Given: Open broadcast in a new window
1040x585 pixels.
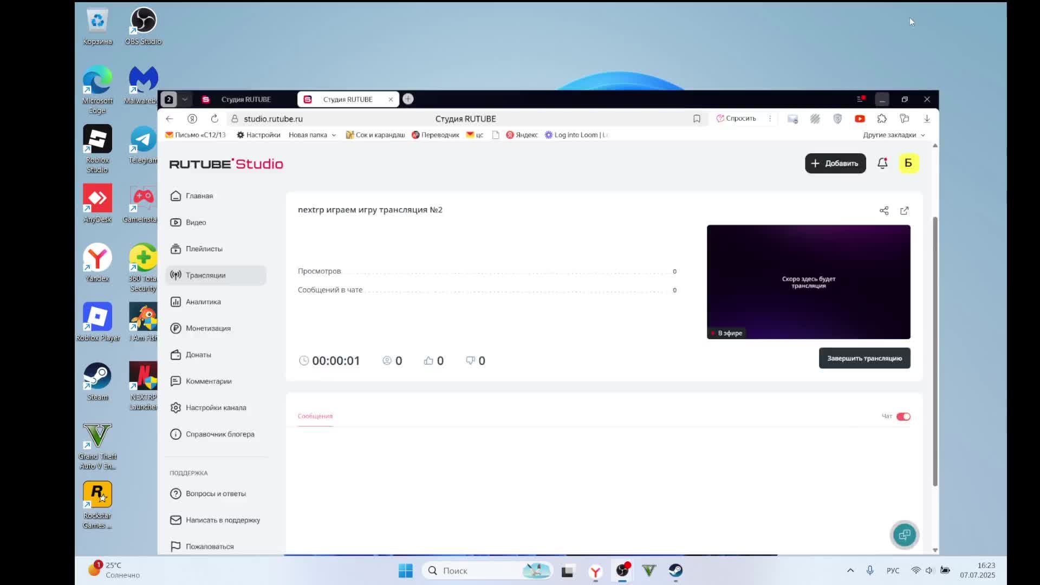Looking at the screenshot, I should tap(905, 211).
